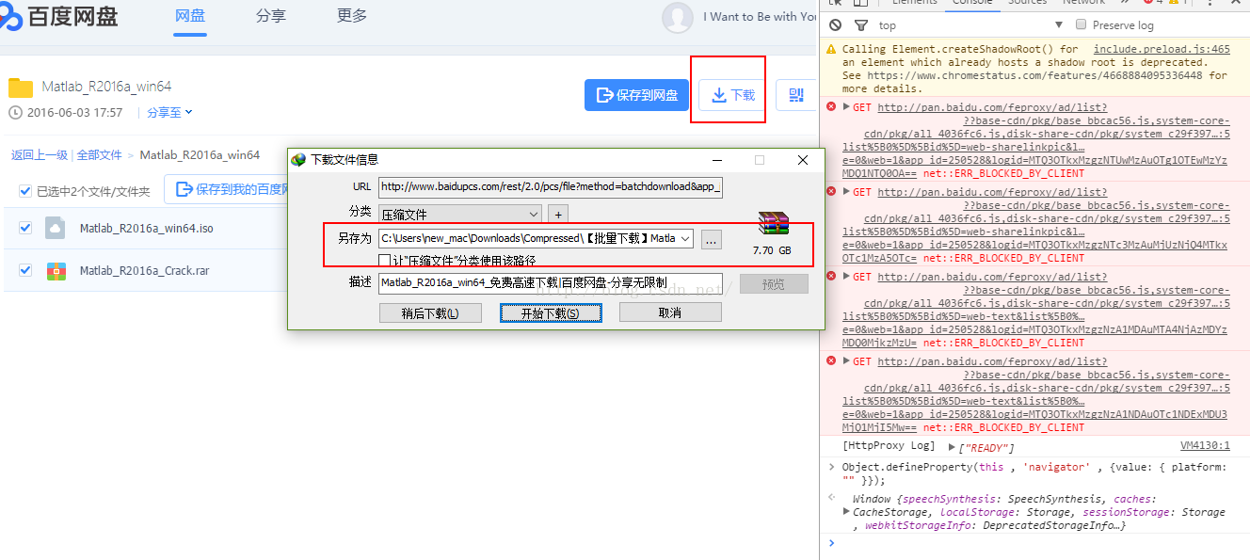
Task: Open the 分享至 dropdown
Action: click(169, 112)
